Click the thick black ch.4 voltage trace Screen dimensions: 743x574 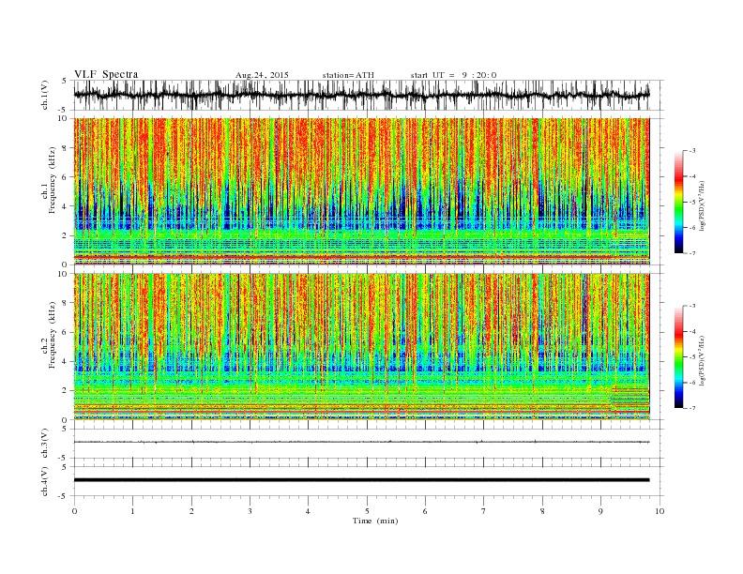(361, 480)
